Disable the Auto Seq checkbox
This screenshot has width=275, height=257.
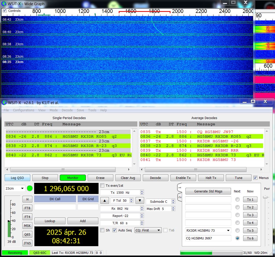115,230
